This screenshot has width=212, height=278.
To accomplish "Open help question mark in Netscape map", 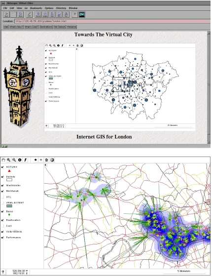I will click(x=46, y=126).
